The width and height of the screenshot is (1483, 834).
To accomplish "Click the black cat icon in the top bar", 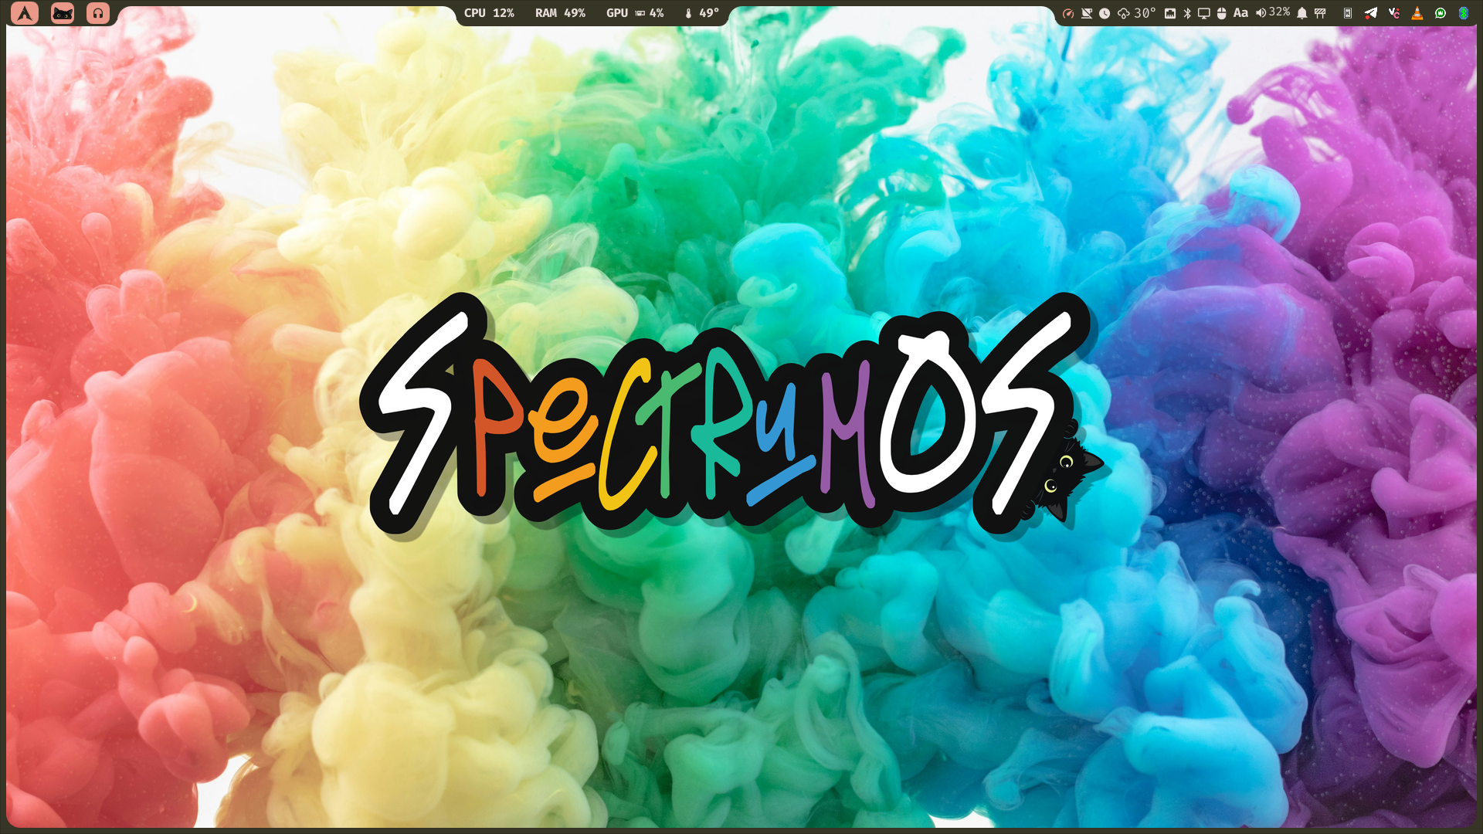I will (63, 13).
